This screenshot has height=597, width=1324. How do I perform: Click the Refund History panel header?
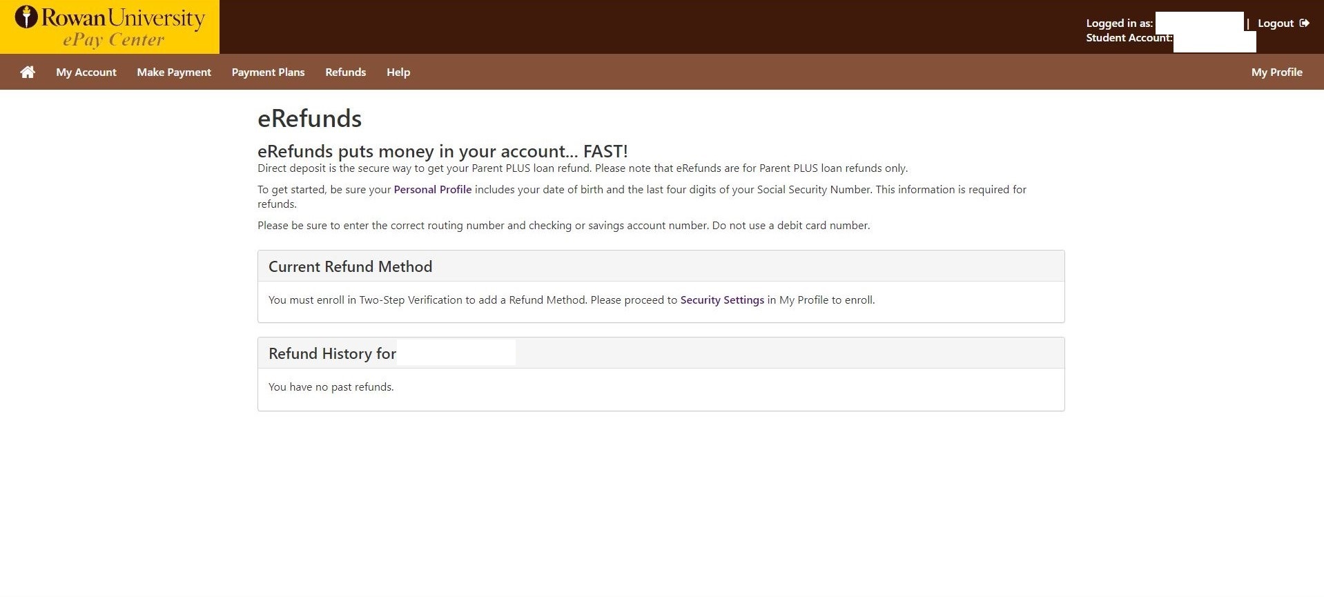332,354
